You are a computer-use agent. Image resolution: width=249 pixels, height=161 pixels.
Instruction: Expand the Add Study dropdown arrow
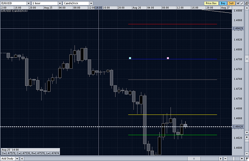[17, 159]
